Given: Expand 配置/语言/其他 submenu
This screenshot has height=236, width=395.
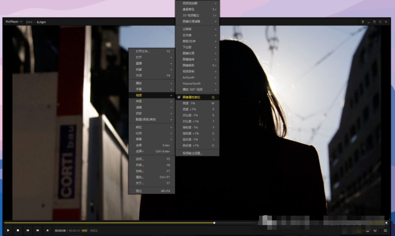Looking at the screenshot, I should [x=152, y=120].
